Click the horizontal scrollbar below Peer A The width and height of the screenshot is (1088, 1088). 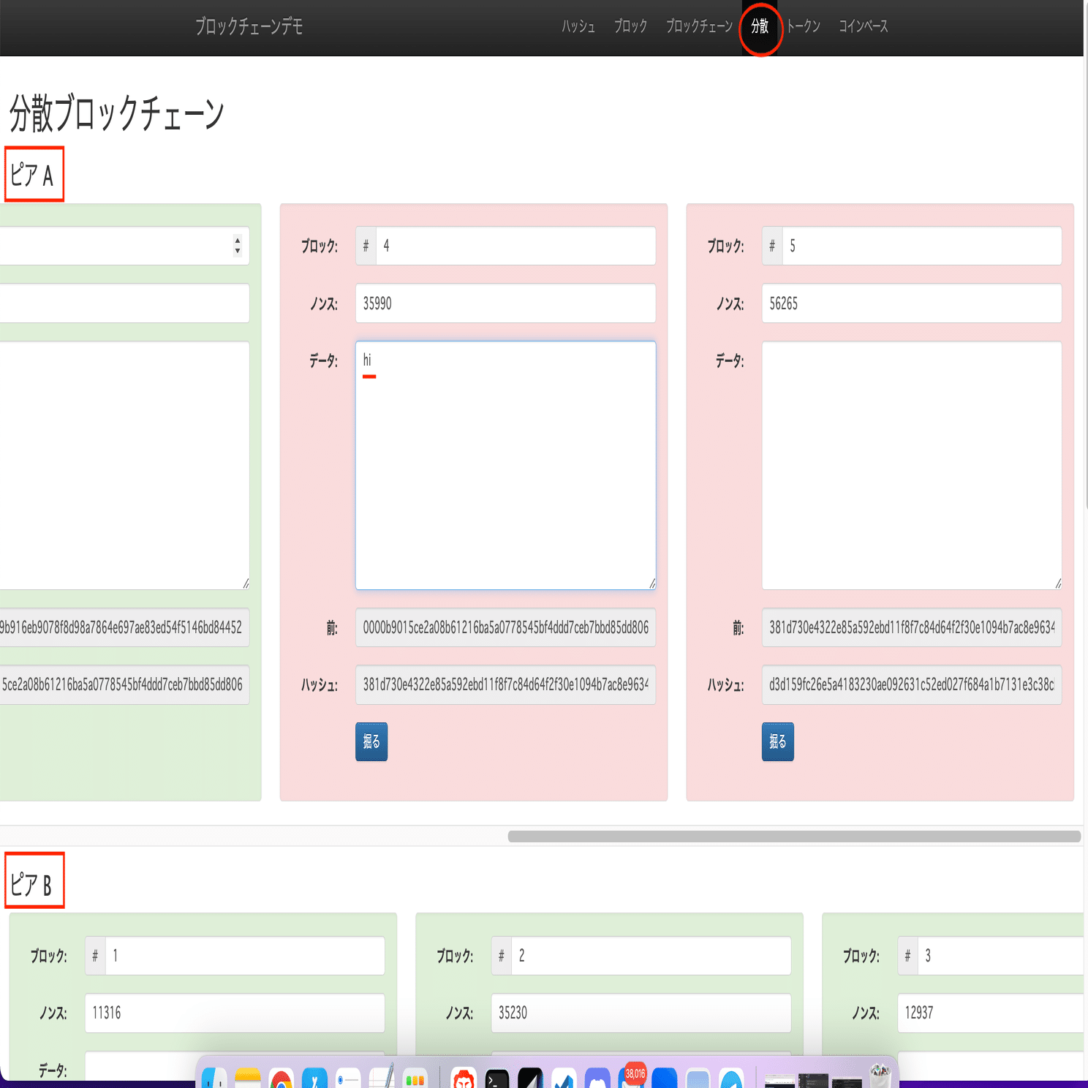tap(797, 835)
